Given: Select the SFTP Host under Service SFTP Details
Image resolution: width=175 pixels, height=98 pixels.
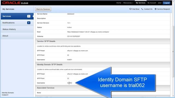Looking at the screenshot, I should tap(77, 51).
